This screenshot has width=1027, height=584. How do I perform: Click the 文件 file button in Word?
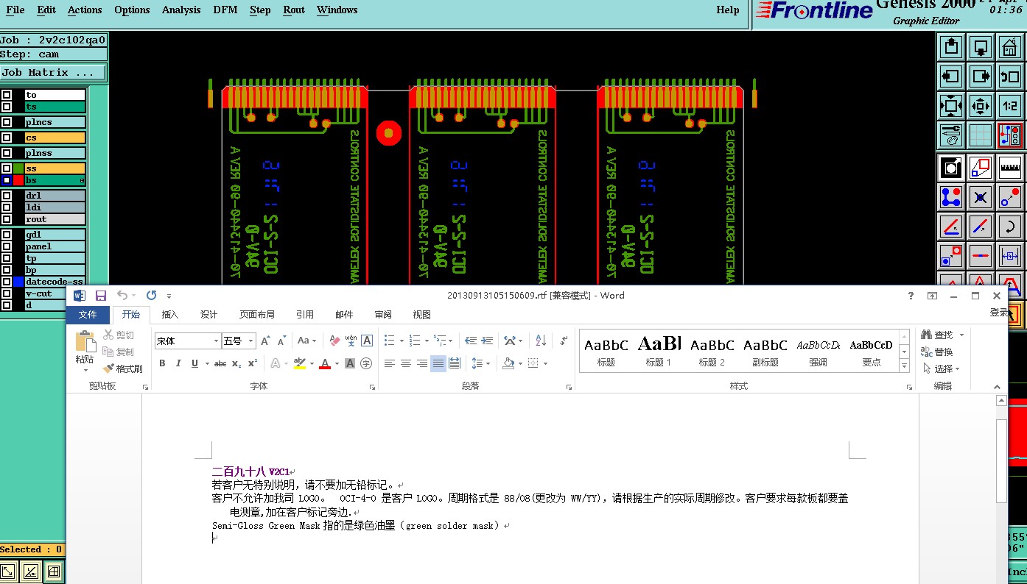88,314
